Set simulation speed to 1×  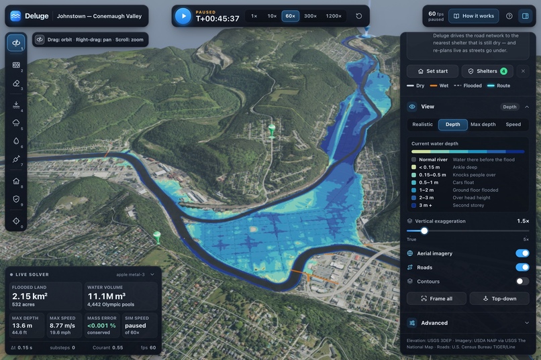pyautogui.click(x=254, y=16)
